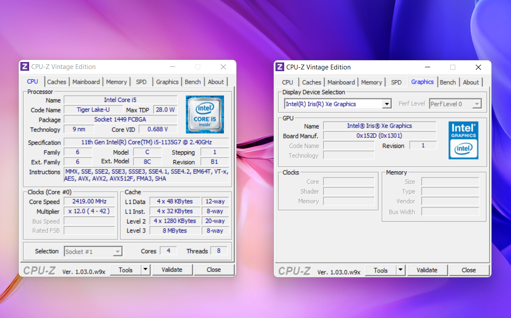Switch to Mainboard tab in left window

point(86,82)
